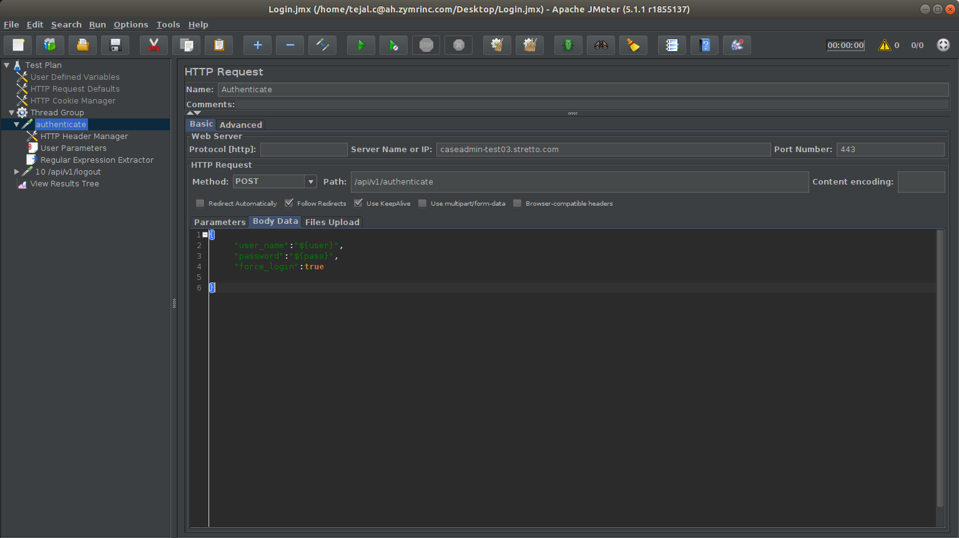Collapse the Test Plan tree node
Screen dimensions: 959x538
[7, 65]
